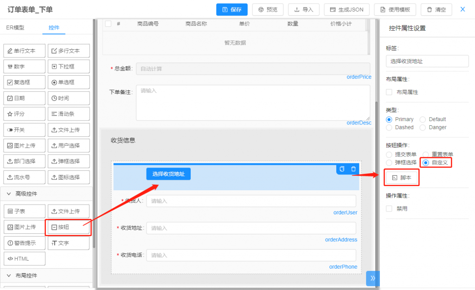Image resolution: width=475 pixels, height=290 pixels.
Task: Add the 警告提示 alert control
Action: (24, 243)
